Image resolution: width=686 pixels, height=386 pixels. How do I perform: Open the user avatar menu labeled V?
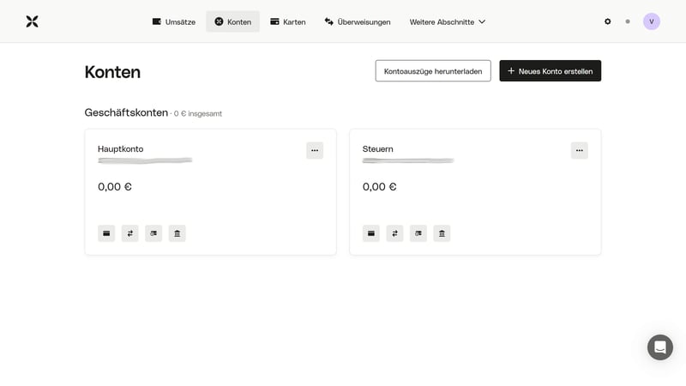pyautogui.click(x=652, y=21)
